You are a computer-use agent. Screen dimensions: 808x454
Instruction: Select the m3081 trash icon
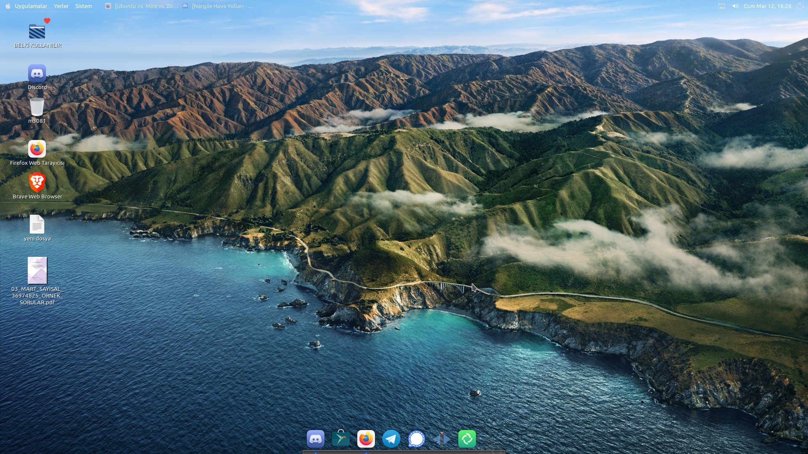[37, 107]
